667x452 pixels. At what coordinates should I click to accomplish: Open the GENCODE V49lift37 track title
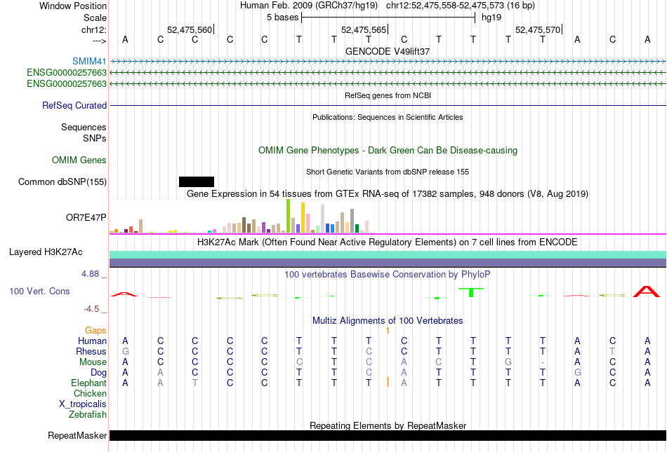click(388, 51)
